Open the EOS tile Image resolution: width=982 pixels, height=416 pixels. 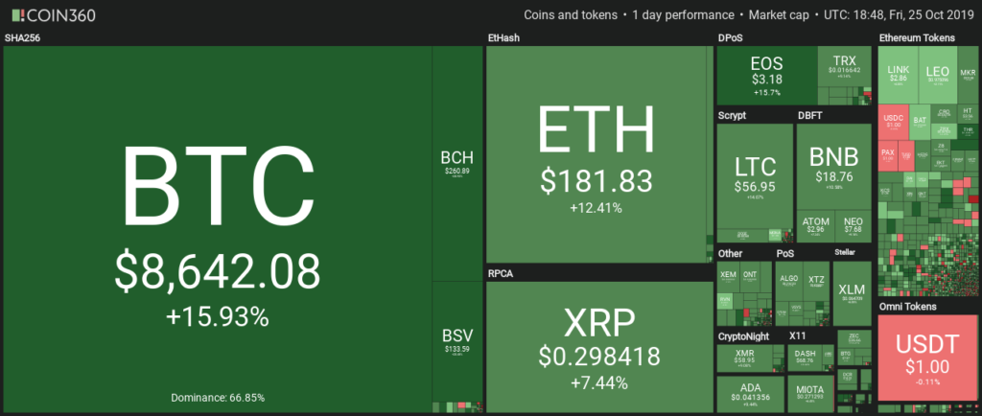point(767,75)
